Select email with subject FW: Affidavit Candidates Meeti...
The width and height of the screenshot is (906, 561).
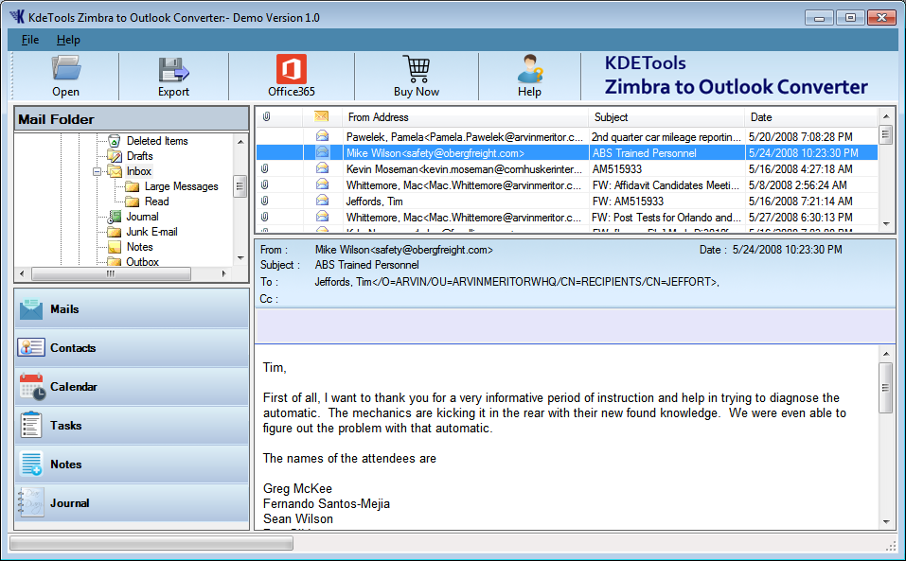pos(567,185)
